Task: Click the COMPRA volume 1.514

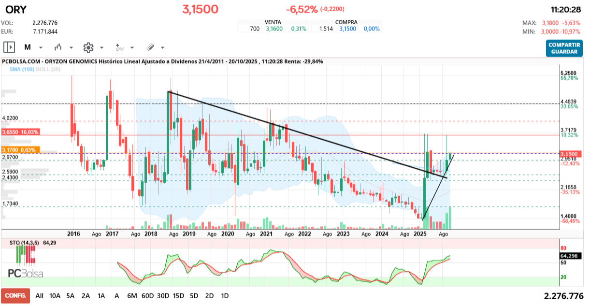Action: coord(327,29)
